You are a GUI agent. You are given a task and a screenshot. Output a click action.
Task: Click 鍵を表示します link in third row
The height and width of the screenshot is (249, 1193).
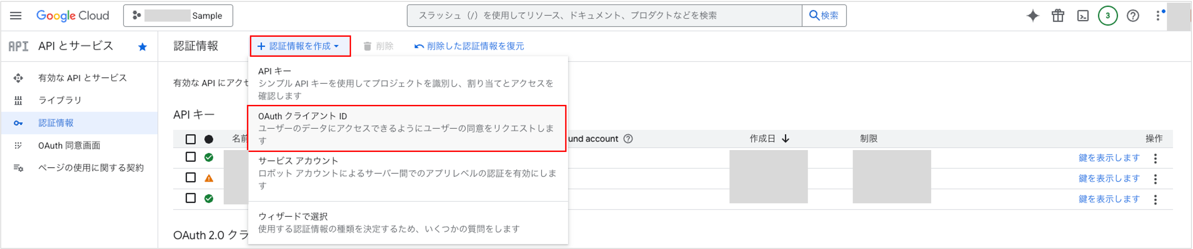tap(1109, 199)
